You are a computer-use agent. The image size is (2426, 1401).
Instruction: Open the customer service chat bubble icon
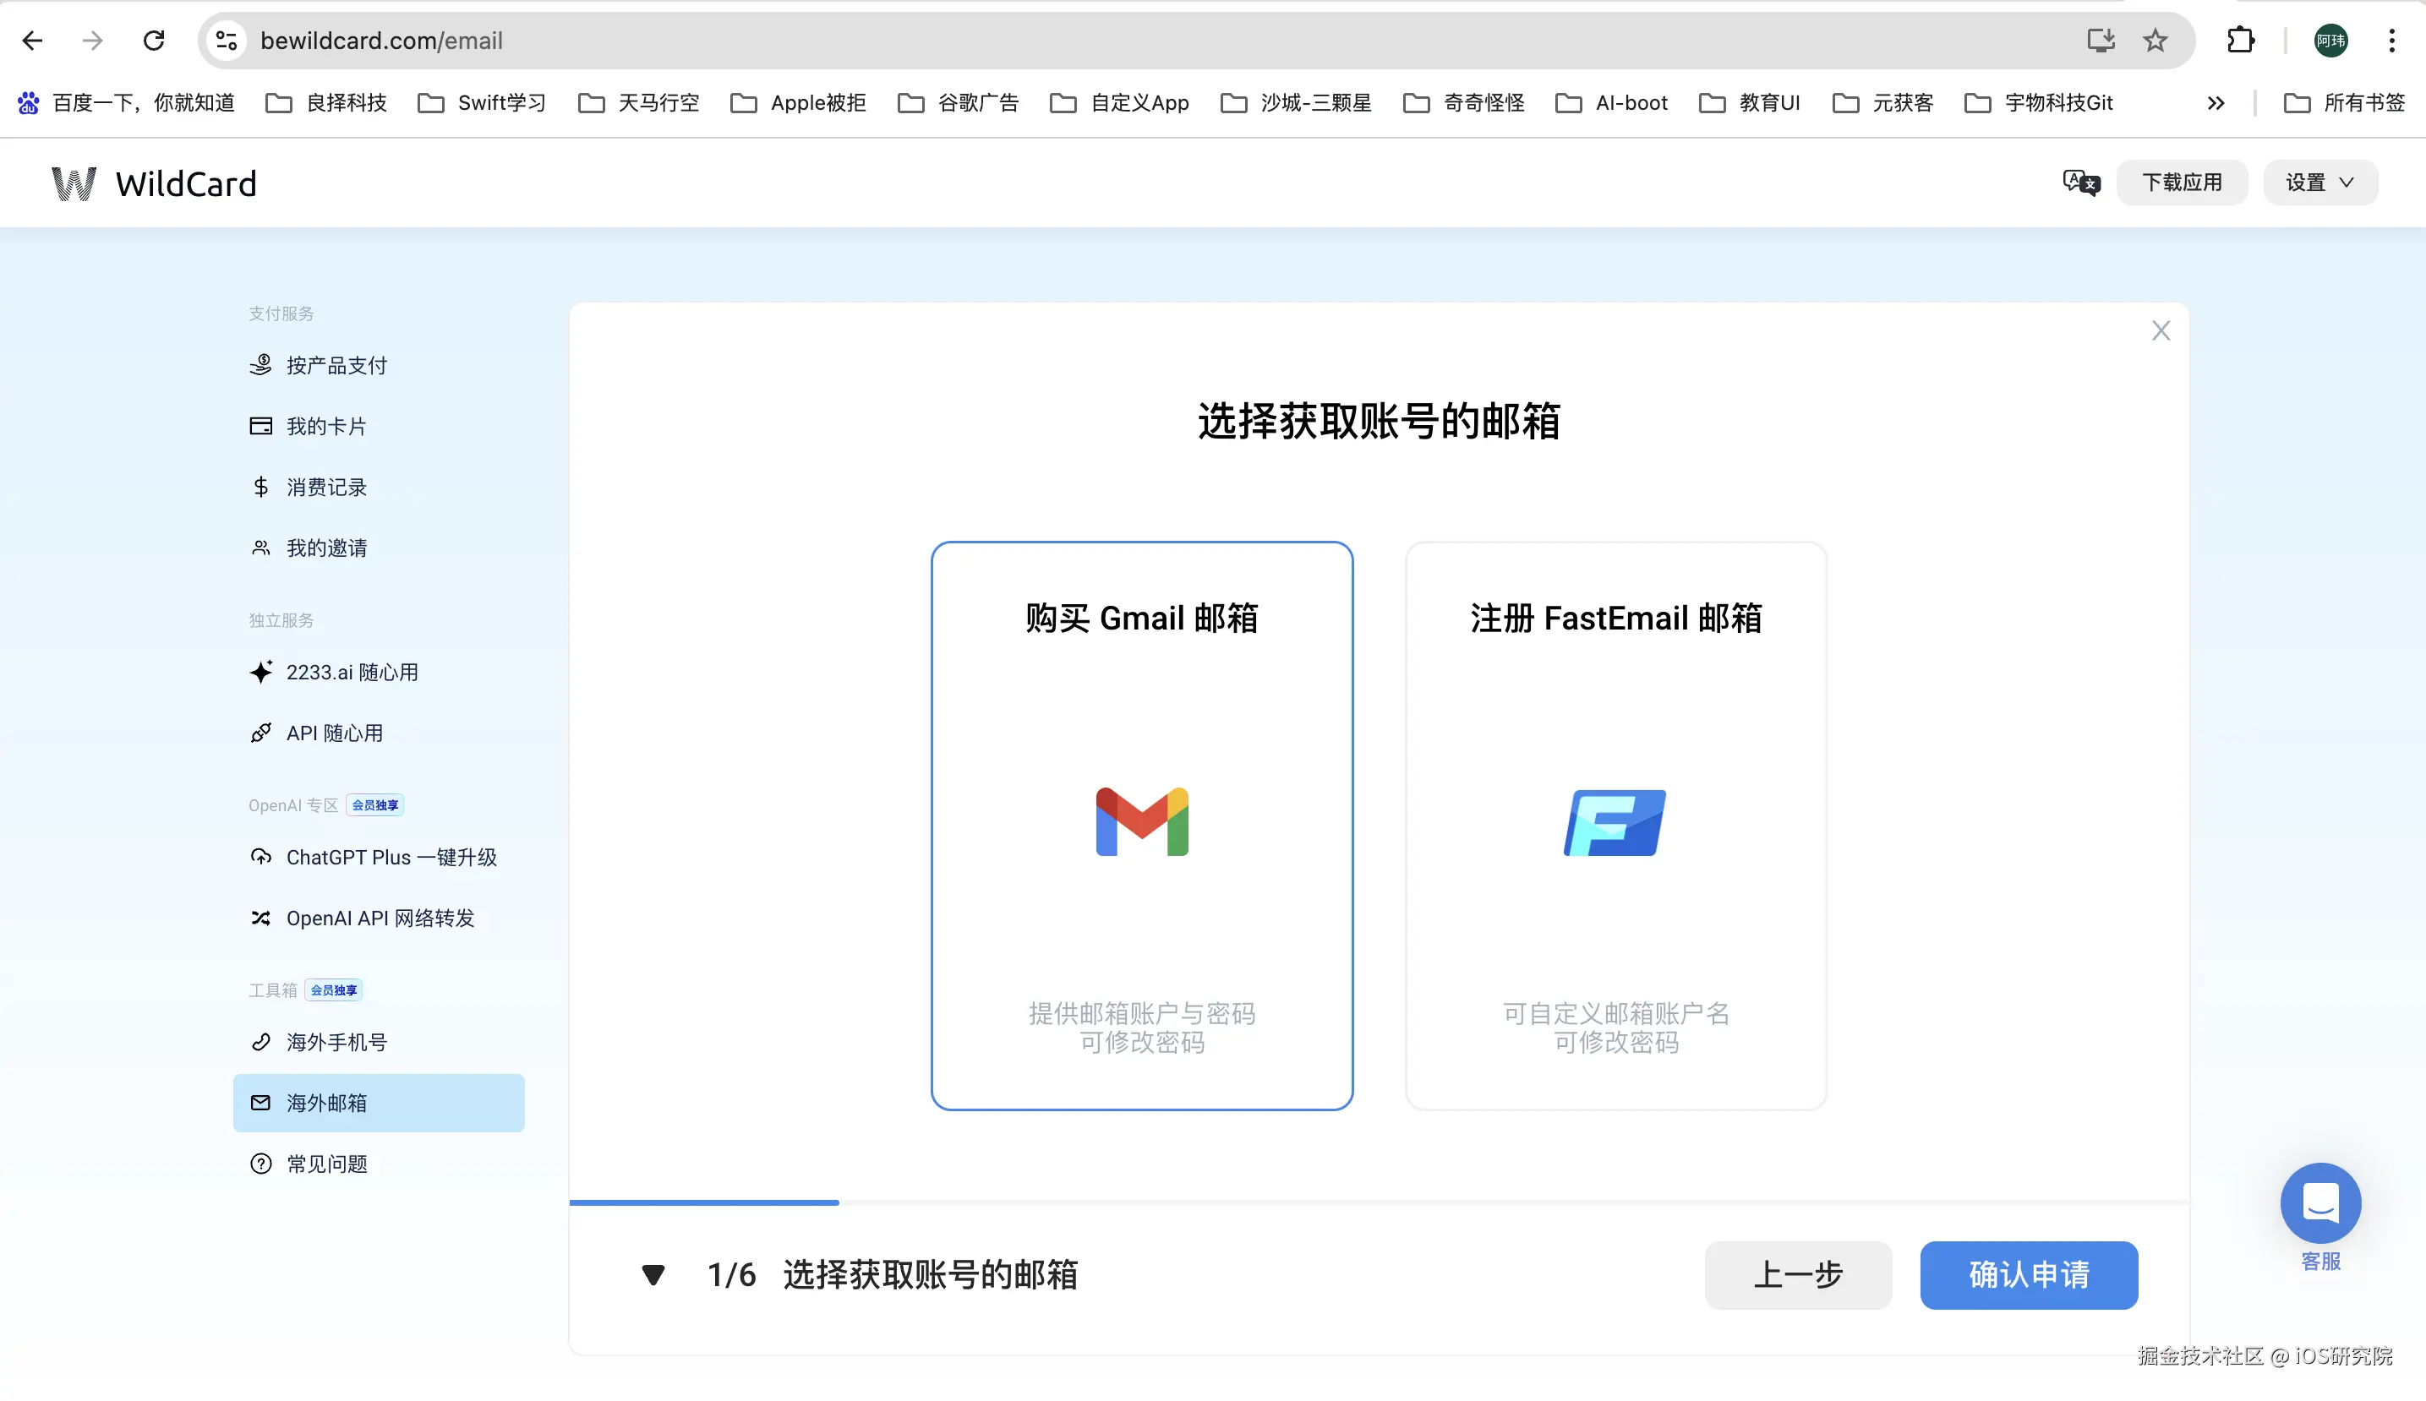coord(2319,1202)
